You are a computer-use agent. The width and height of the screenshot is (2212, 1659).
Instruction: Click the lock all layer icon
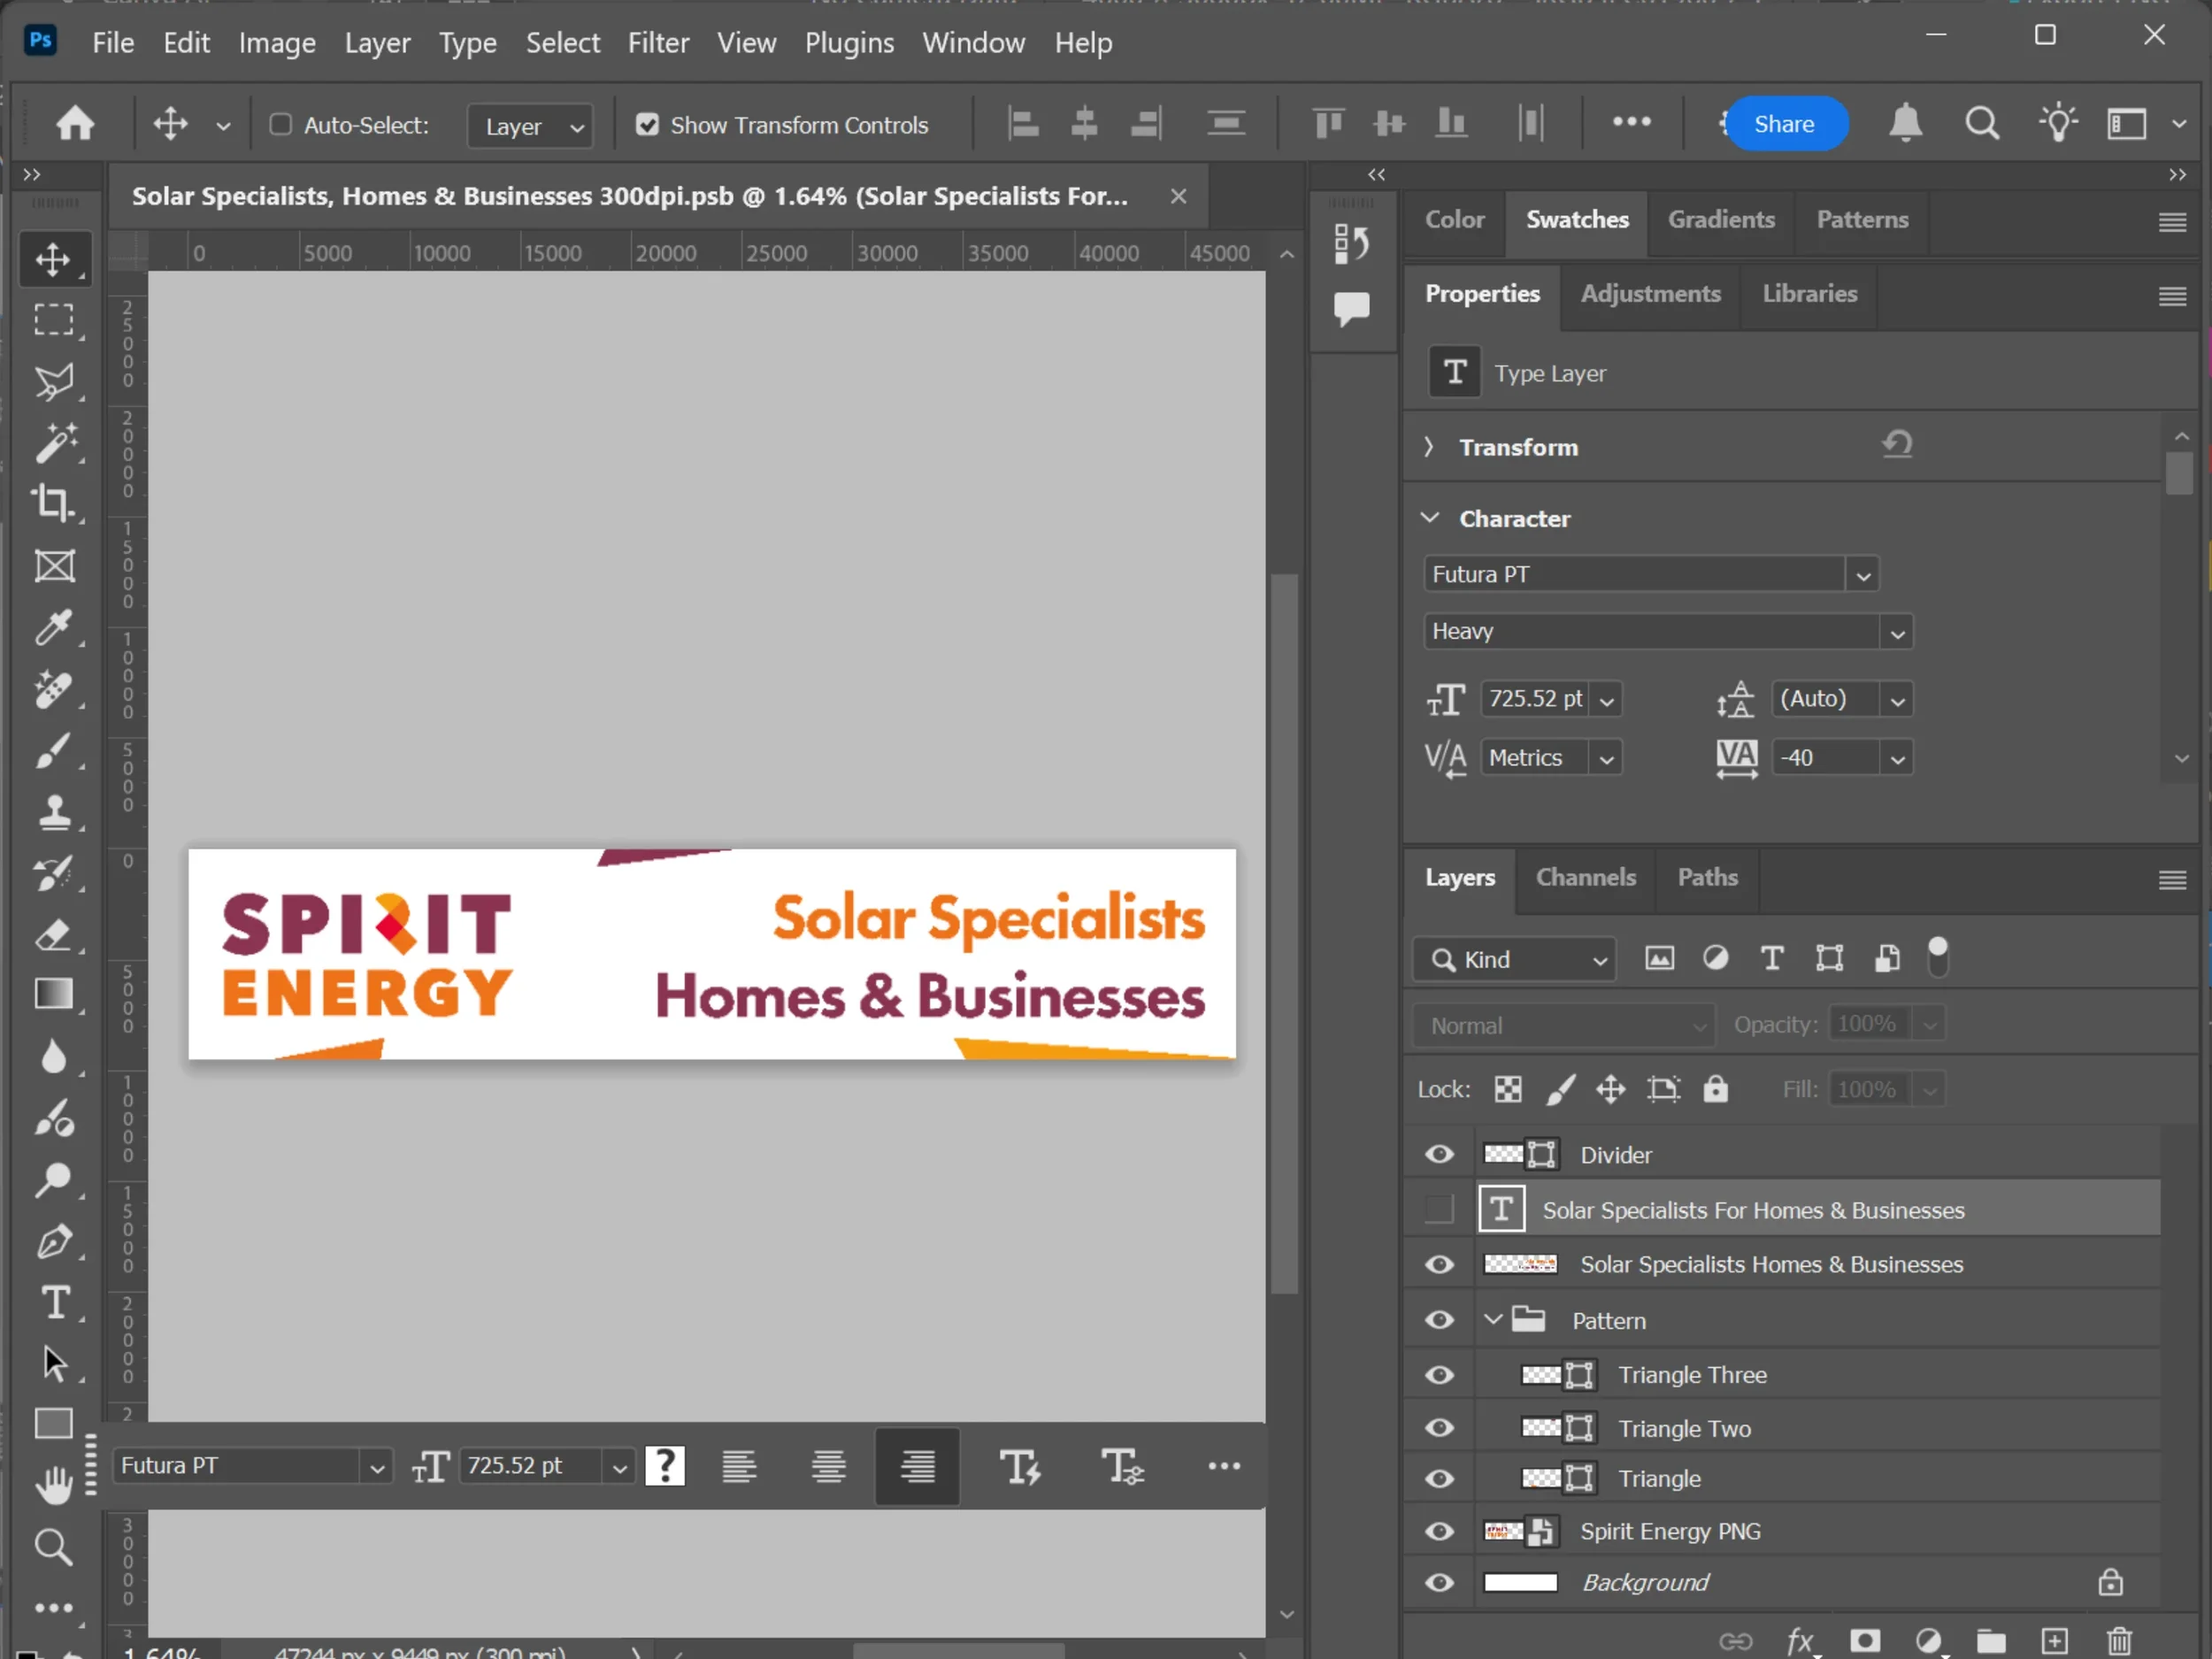[x=1716, y=1089]
